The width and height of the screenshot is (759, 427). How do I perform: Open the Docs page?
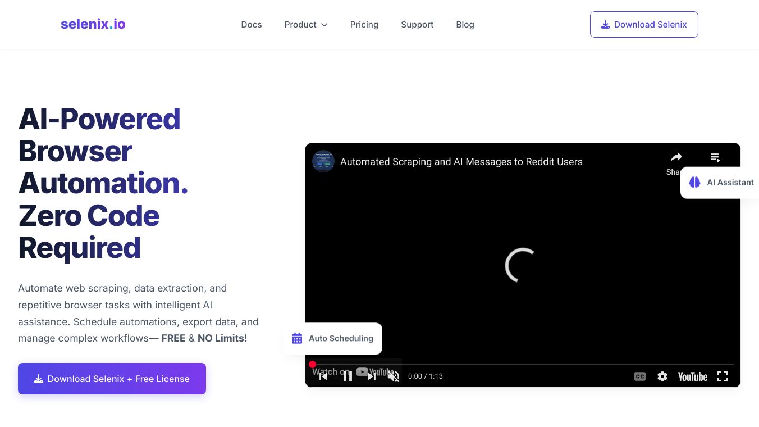[252, 25]
